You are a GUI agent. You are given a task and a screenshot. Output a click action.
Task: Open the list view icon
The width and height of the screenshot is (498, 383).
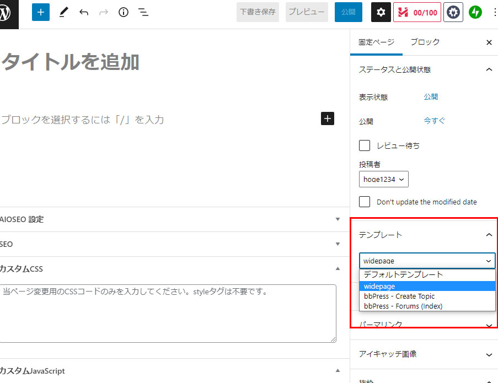(143, 12)
